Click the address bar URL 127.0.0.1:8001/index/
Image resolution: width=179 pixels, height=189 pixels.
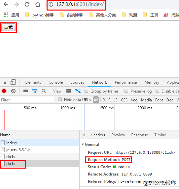click(80, 4)
